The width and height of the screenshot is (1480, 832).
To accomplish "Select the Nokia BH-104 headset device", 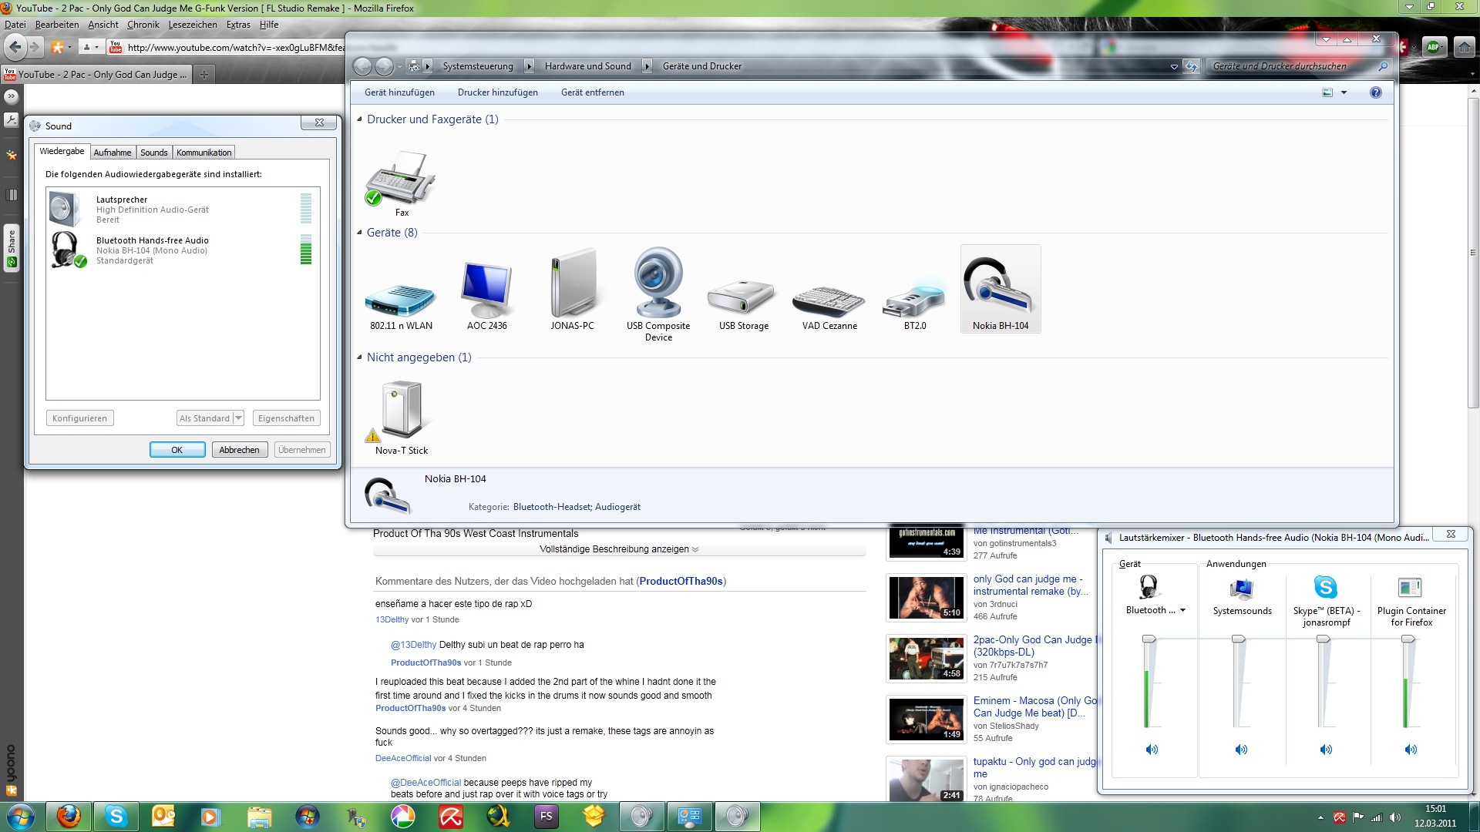I will [x=1000, y=288].
